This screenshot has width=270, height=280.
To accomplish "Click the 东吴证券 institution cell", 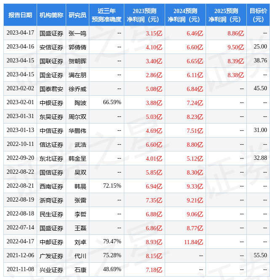I will [x=51, y=117].
